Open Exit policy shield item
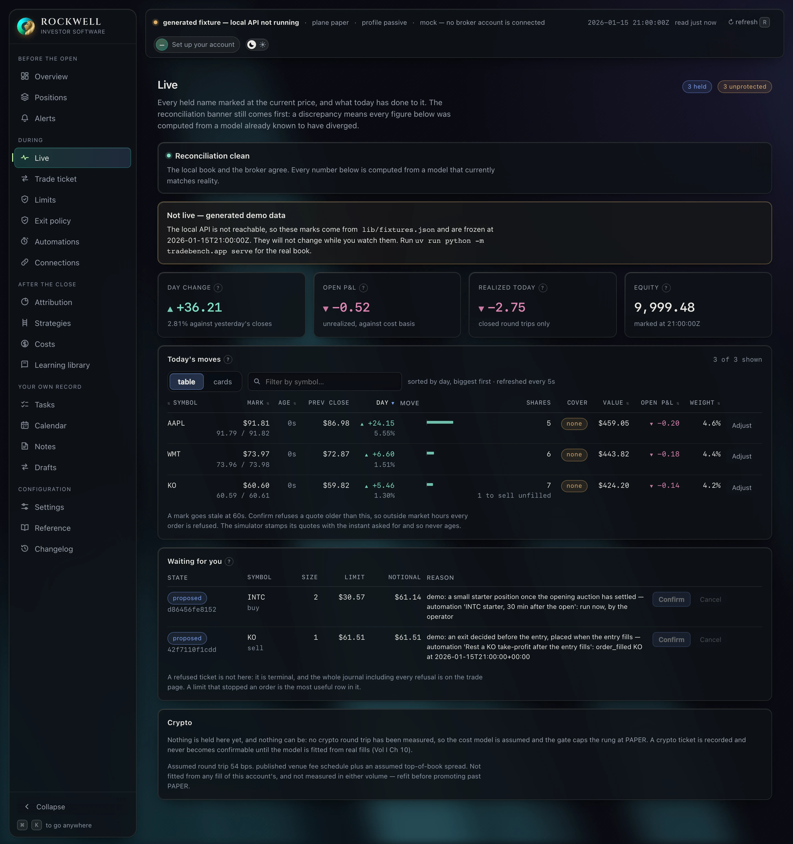Screen dimensions: 793x844 (72, 221)
